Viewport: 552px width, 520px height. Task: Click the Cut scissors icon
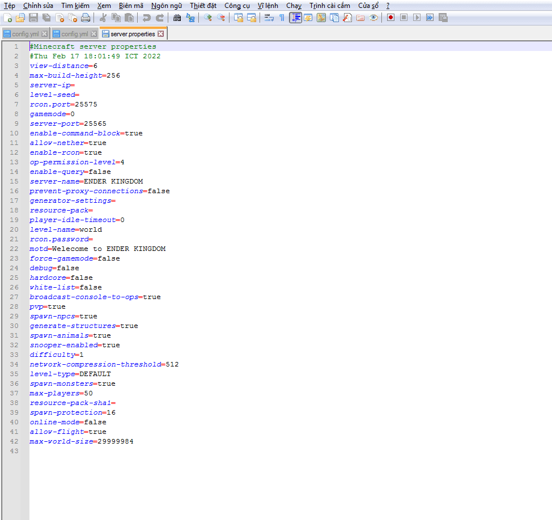pos(103,18)
